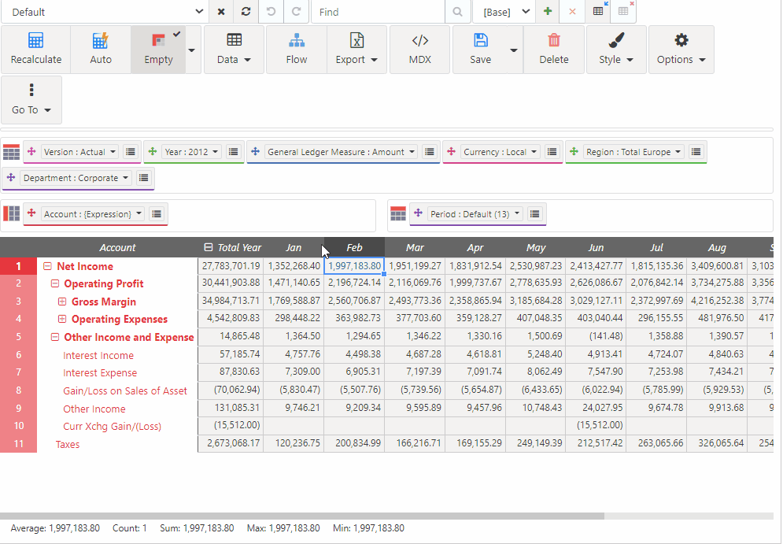The image size is (783, 544).
Task: Click the magnifier search icon next to Find
Action: point(456,12)
